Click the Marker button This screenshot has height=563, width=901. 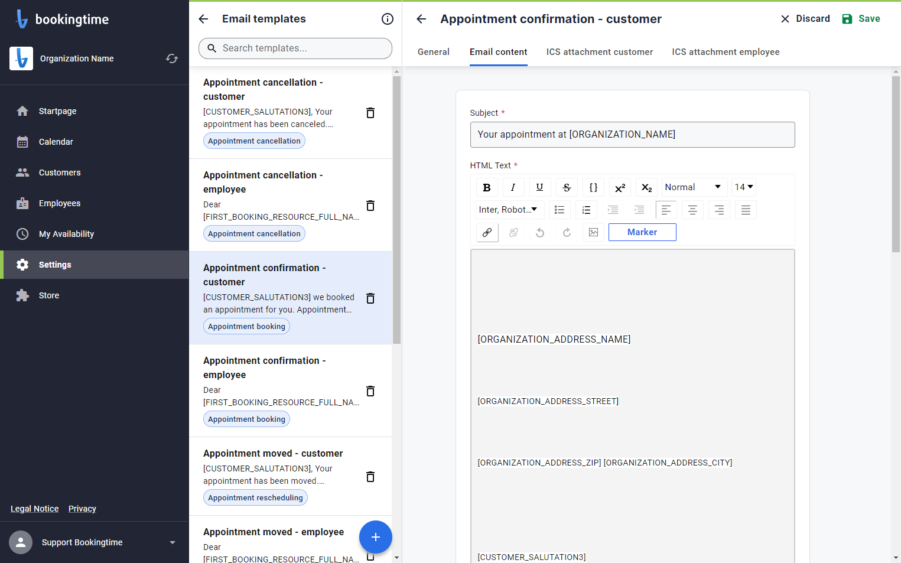pyautogui.click(x=642, y=232)
